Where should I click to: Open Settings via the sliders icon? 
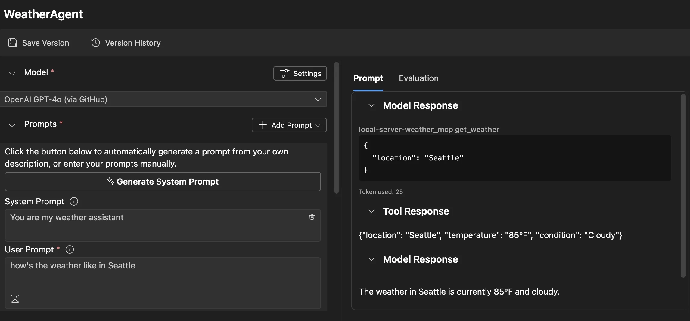point(284,73)
